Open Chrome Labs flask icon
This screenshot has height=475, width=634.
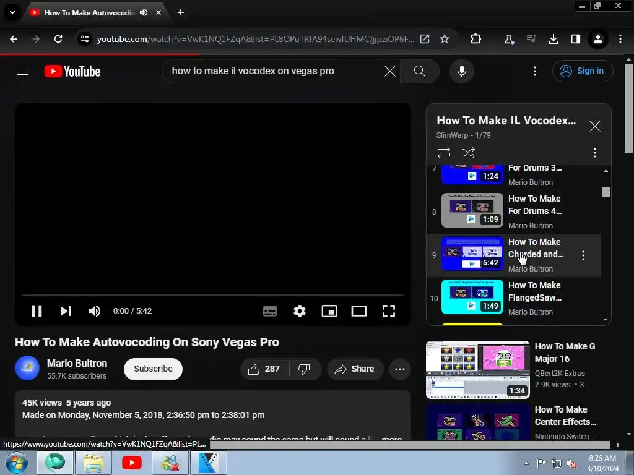click(x=509, y=39)
